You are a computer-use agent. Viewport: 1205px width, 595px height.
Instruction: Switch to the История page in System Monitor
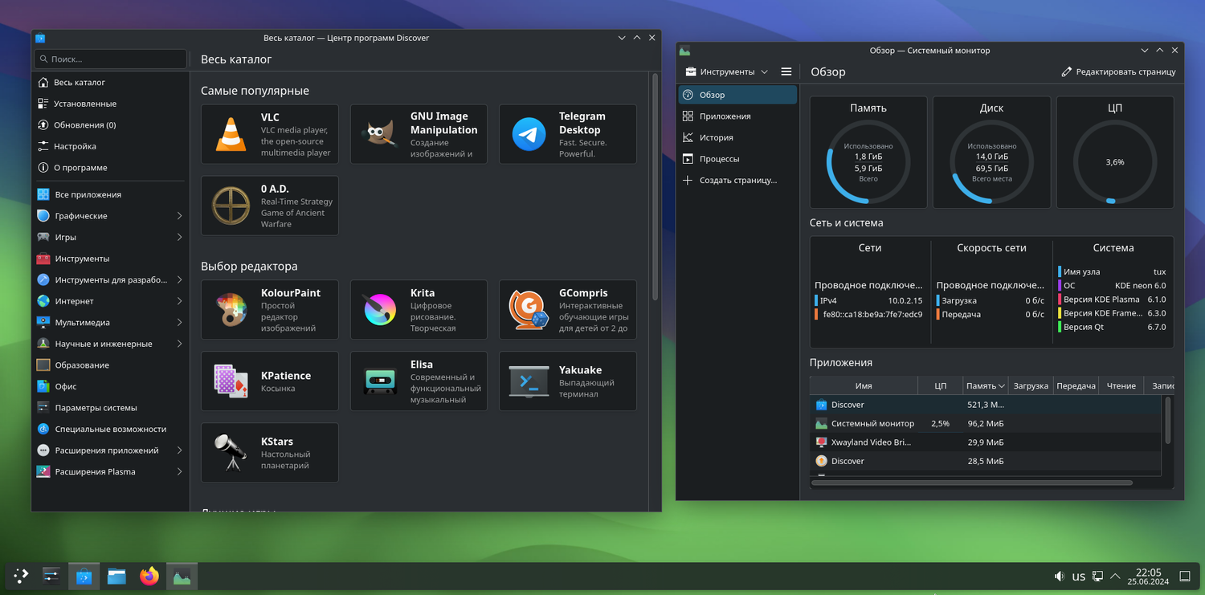pyautogui.click(x=737, y=137)
